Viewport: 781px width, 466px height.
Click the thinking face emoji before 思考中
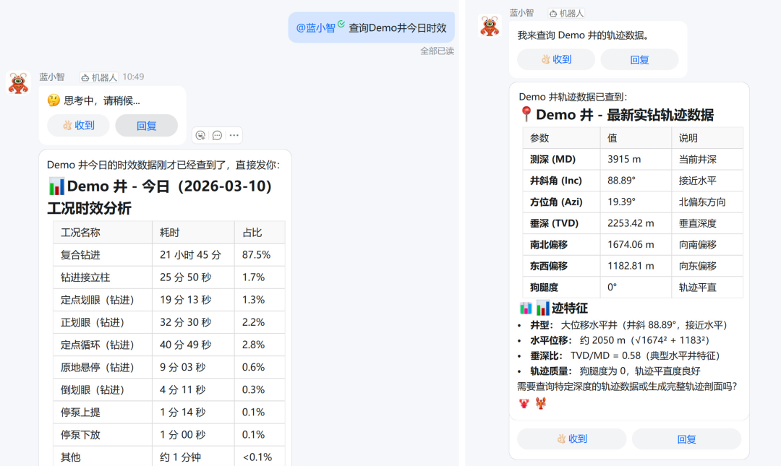tap(54, 100)
